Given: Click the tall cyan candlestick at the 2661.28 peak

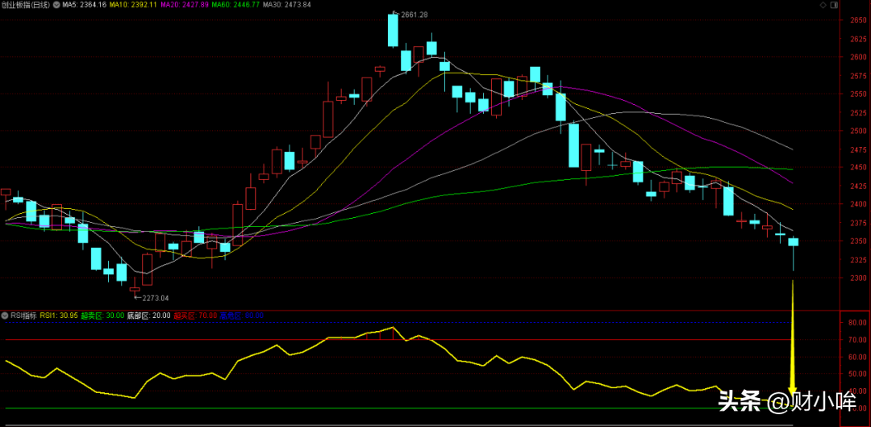Looking at the screenshot, I should coord(393,31).
